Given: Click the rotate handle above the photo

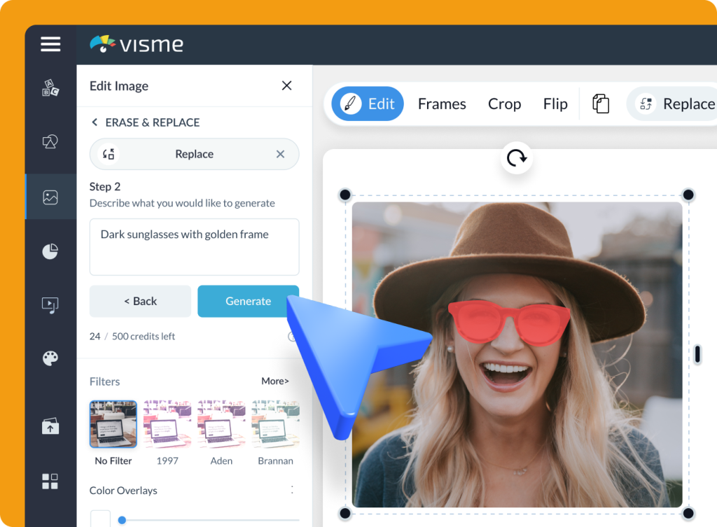Looking at the screenshot, I should pyautogui.click(x=516, y=158).
